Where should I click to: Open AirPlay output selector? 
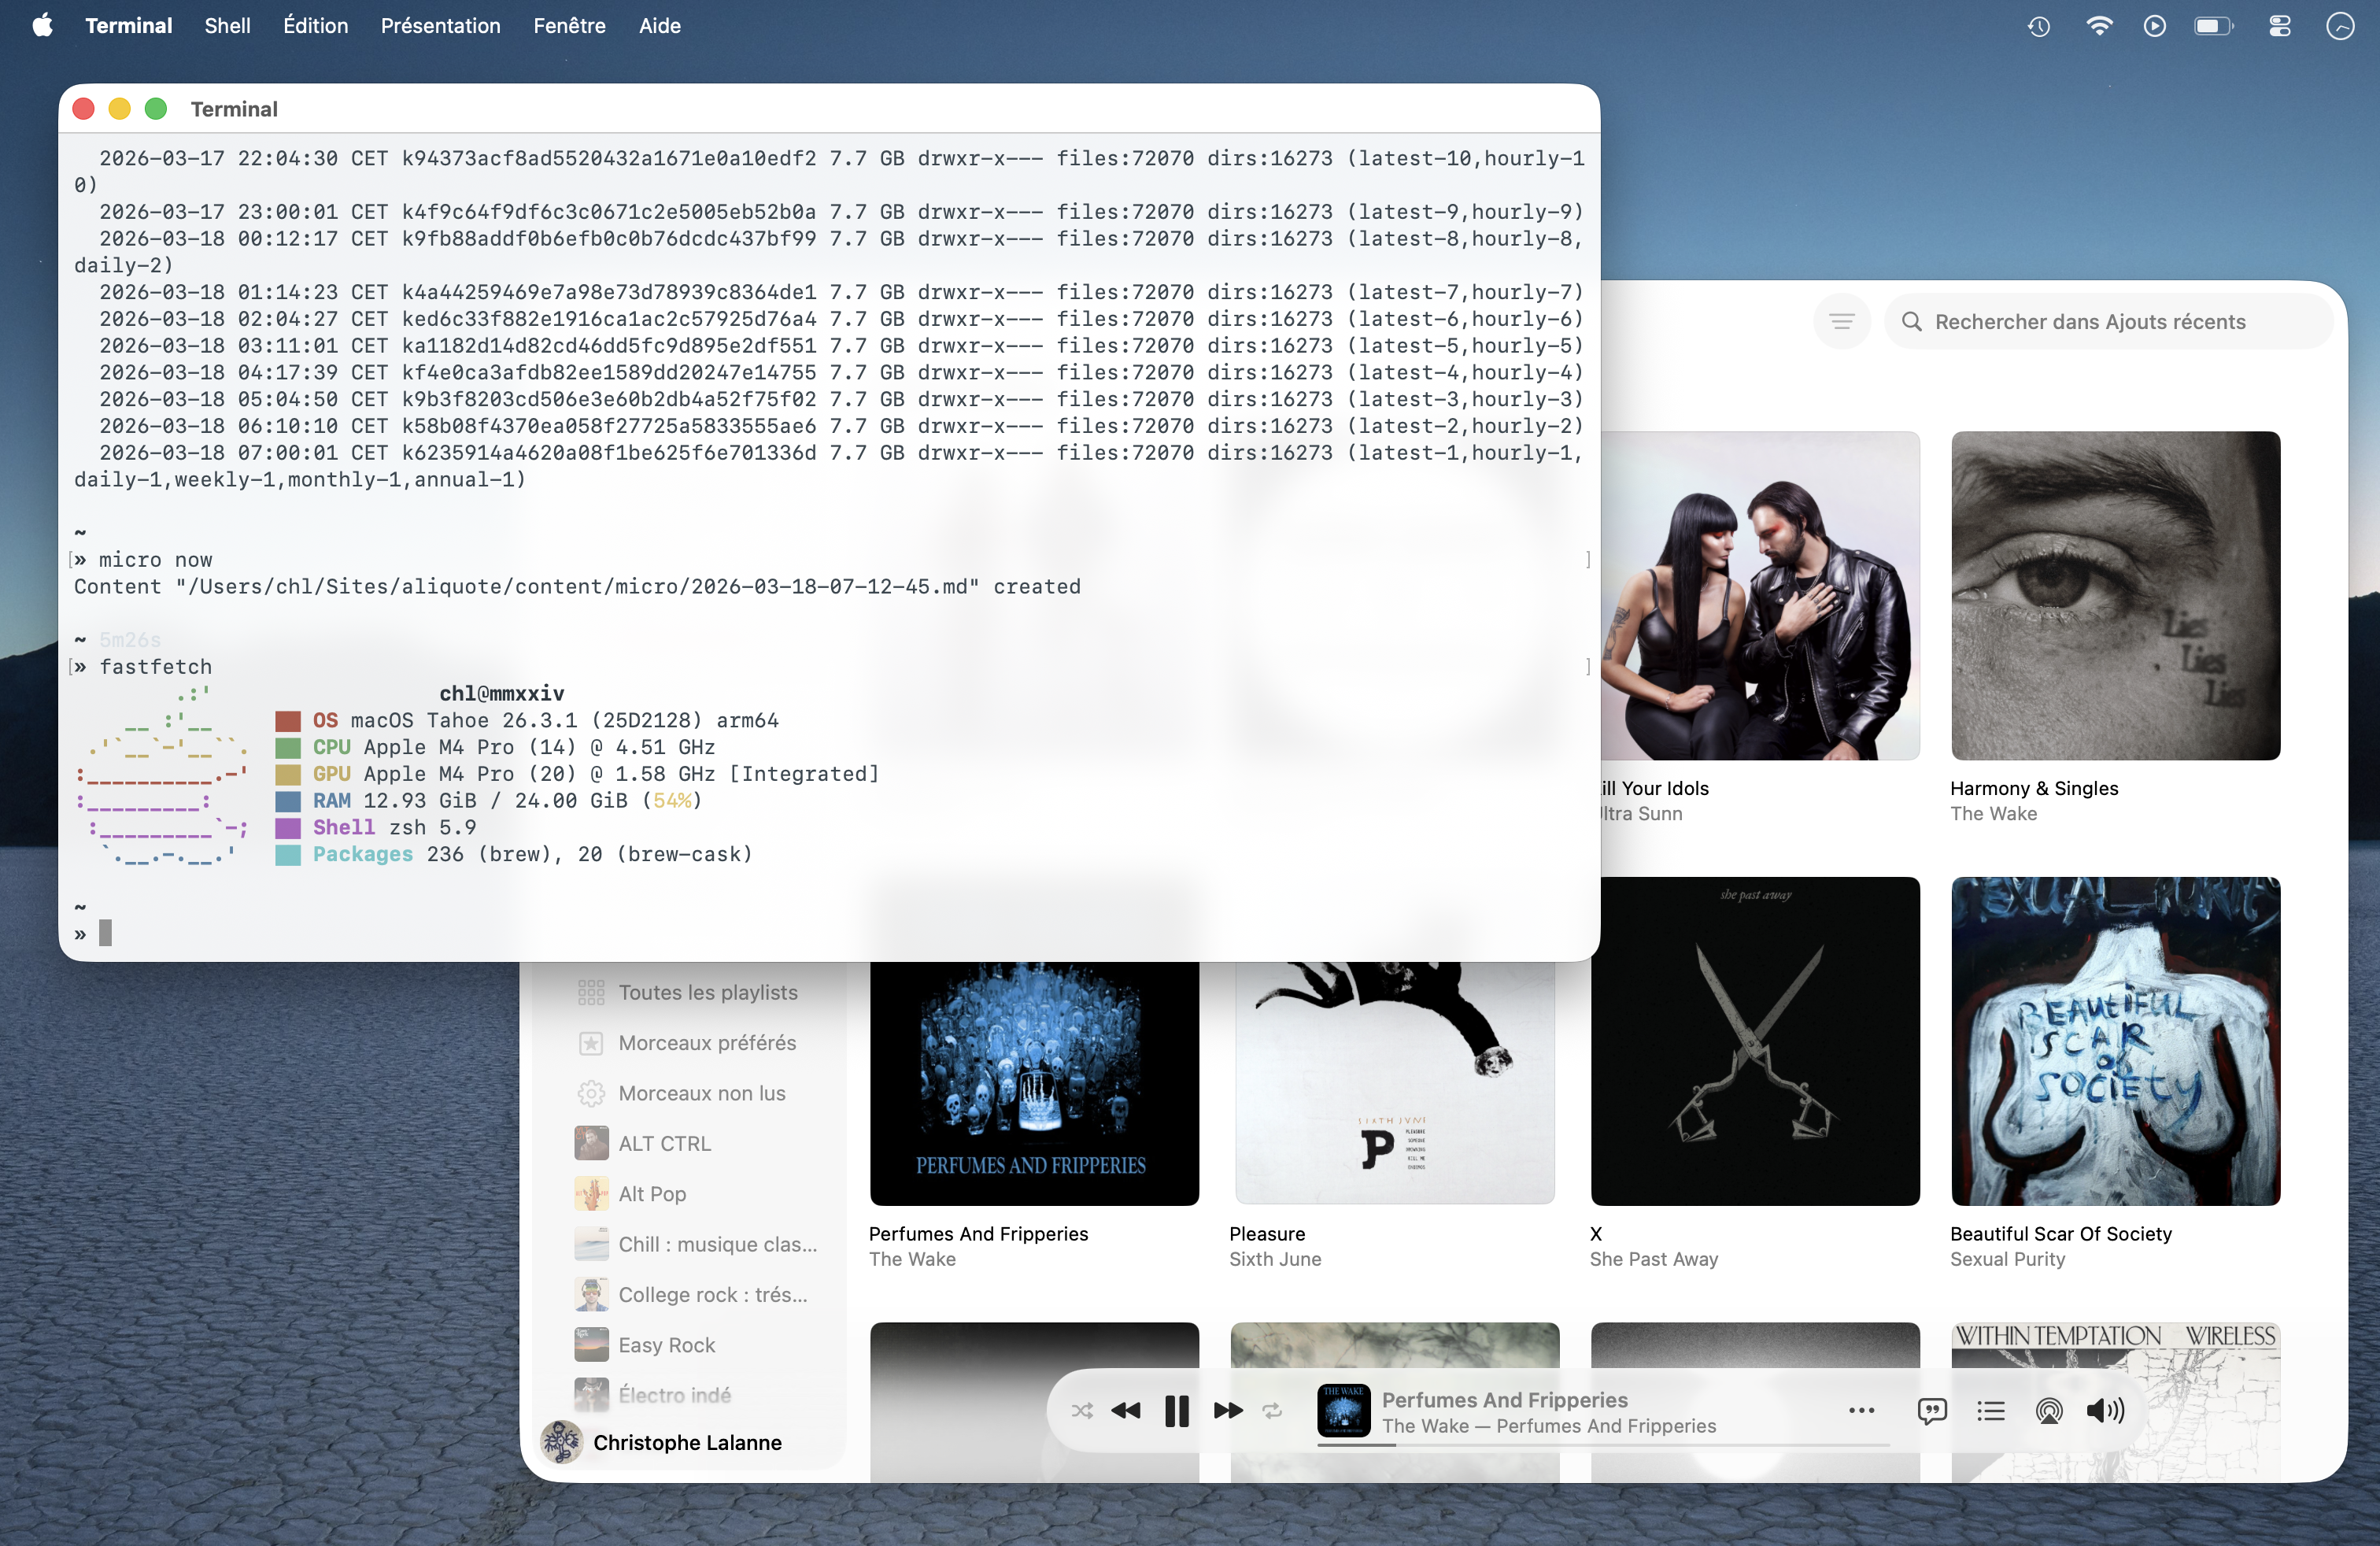(x=2048, y=1411)
